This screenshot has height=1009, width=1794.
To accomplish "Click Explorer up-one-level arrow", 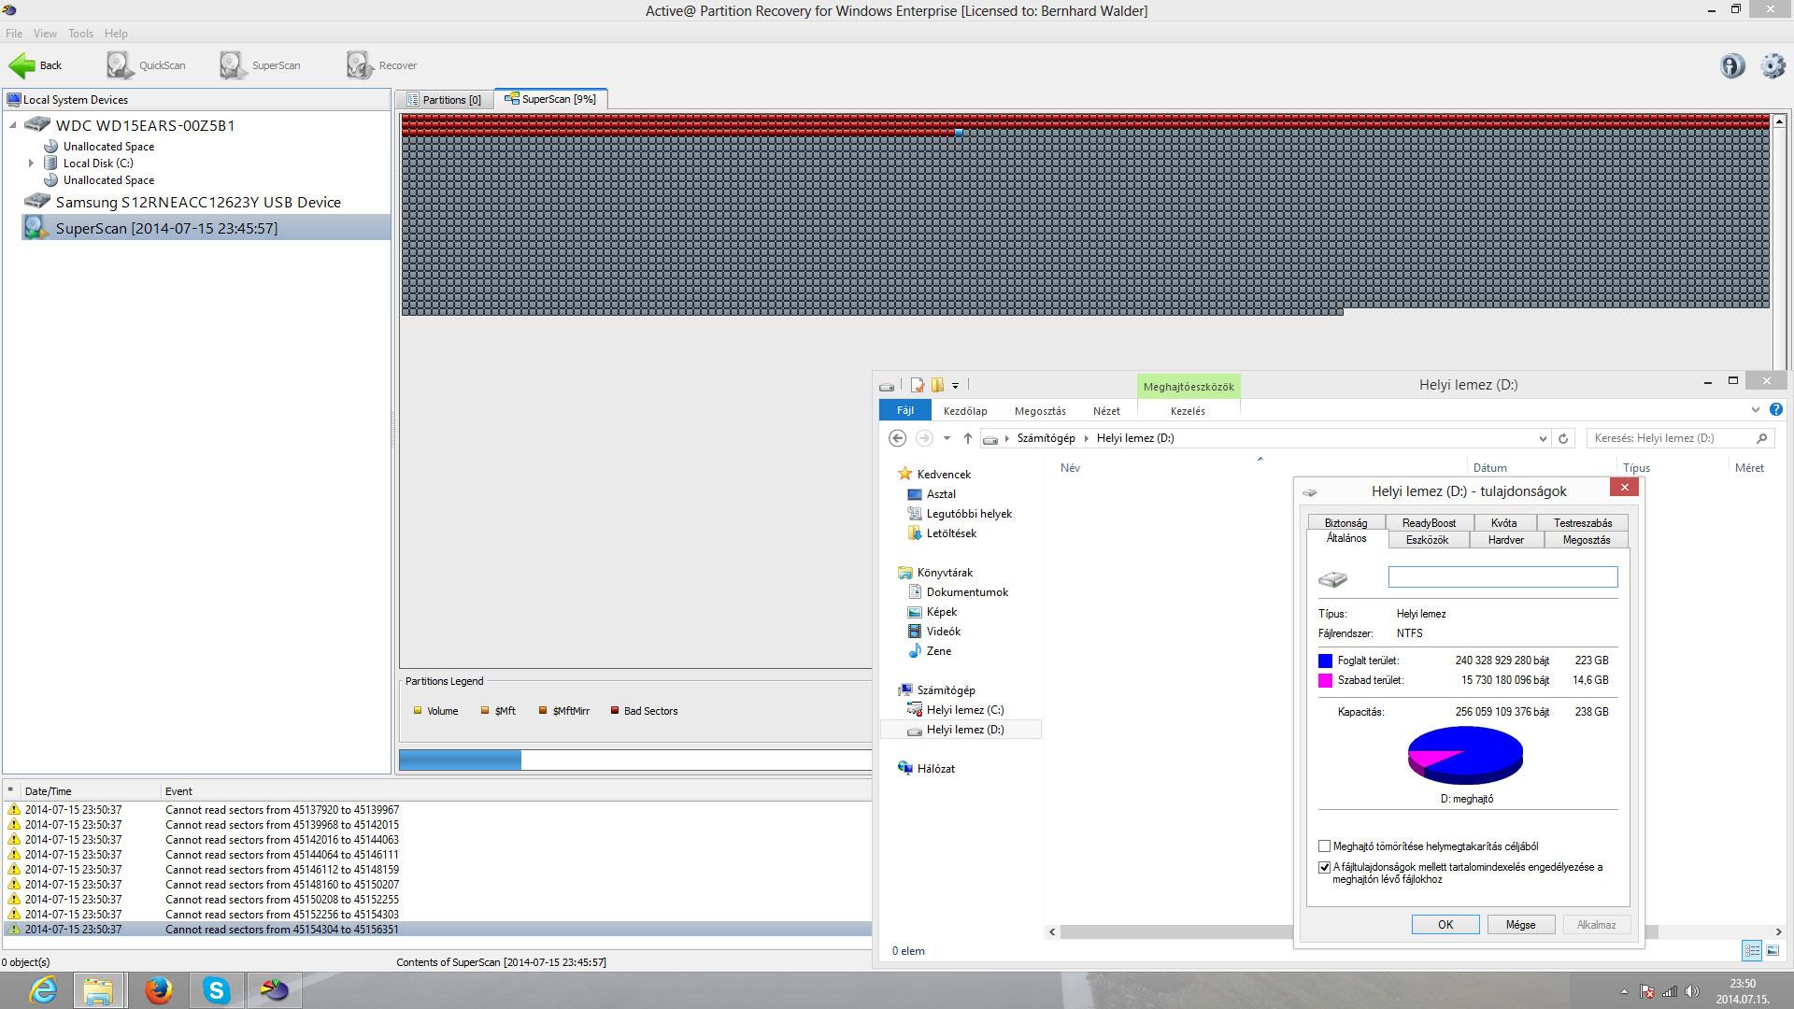I will (x=968, y=438).
